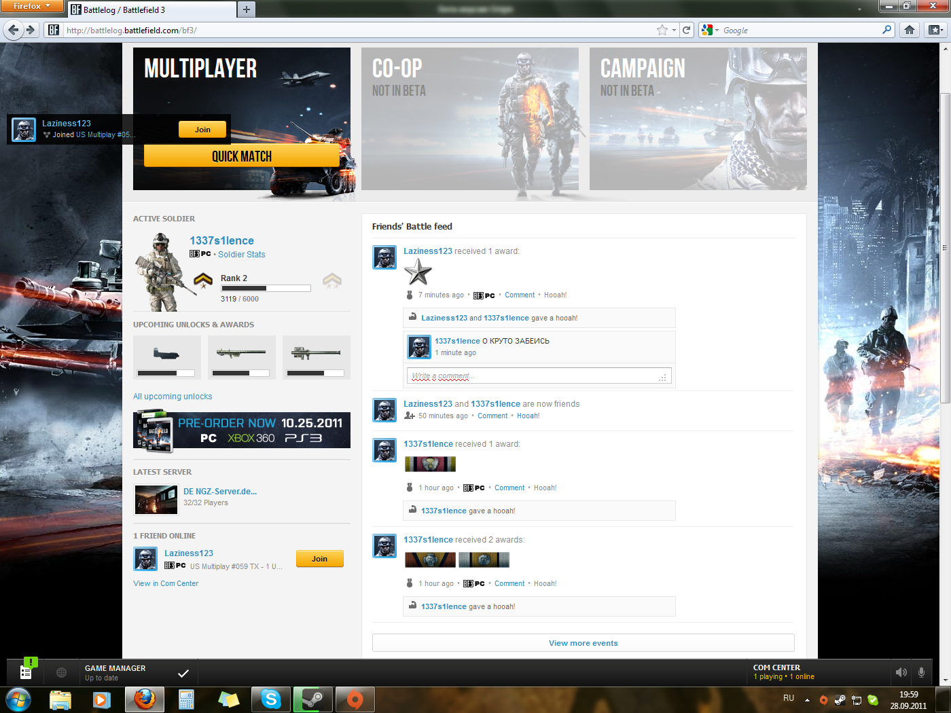This screenshot has width=951, height=713.
Task: Click Game Manager checkmark status icon
Action: (183, 673)
